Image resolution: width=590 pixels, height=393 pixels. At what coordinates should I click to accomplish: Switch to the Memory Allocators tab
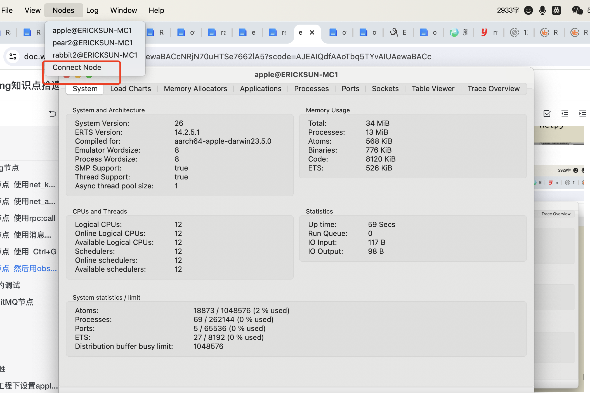195,89
